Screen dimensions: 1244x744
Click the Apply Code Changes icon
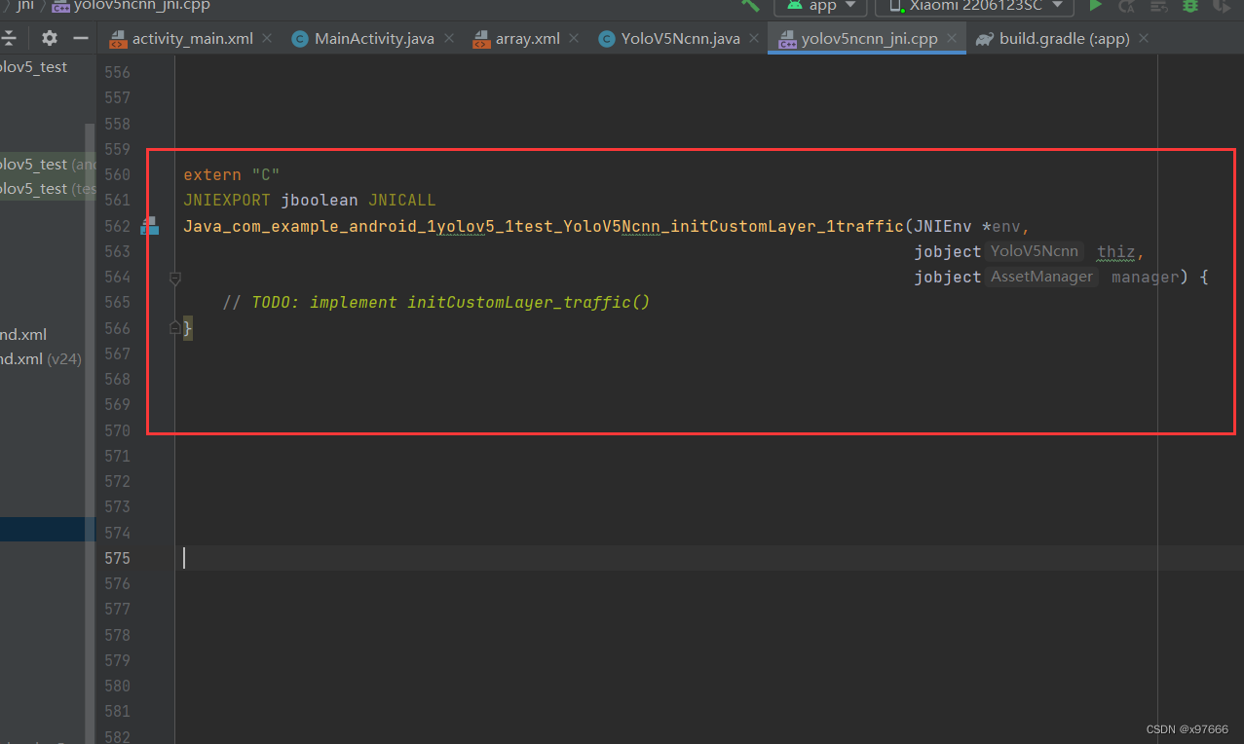(1158, 6)
